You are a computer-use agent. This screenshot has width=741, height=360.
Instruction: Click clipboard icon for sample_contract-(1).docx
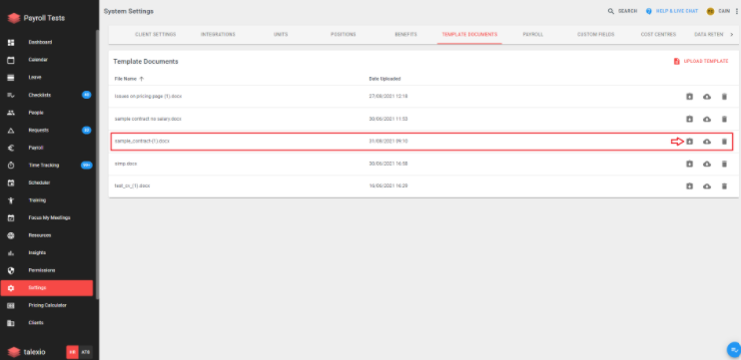pos(689,142)
